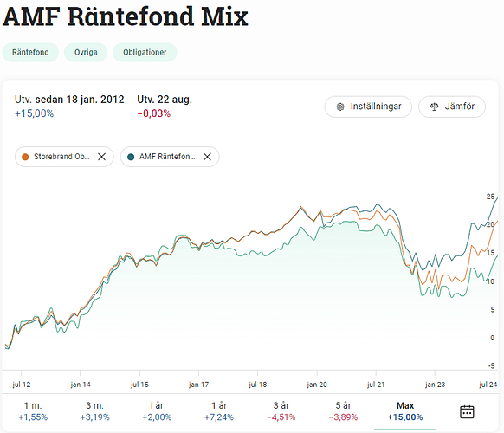504x433 pixels.
Task: Remove AMF Räntefon... chip with X
Action: click(x=207, y=157)
